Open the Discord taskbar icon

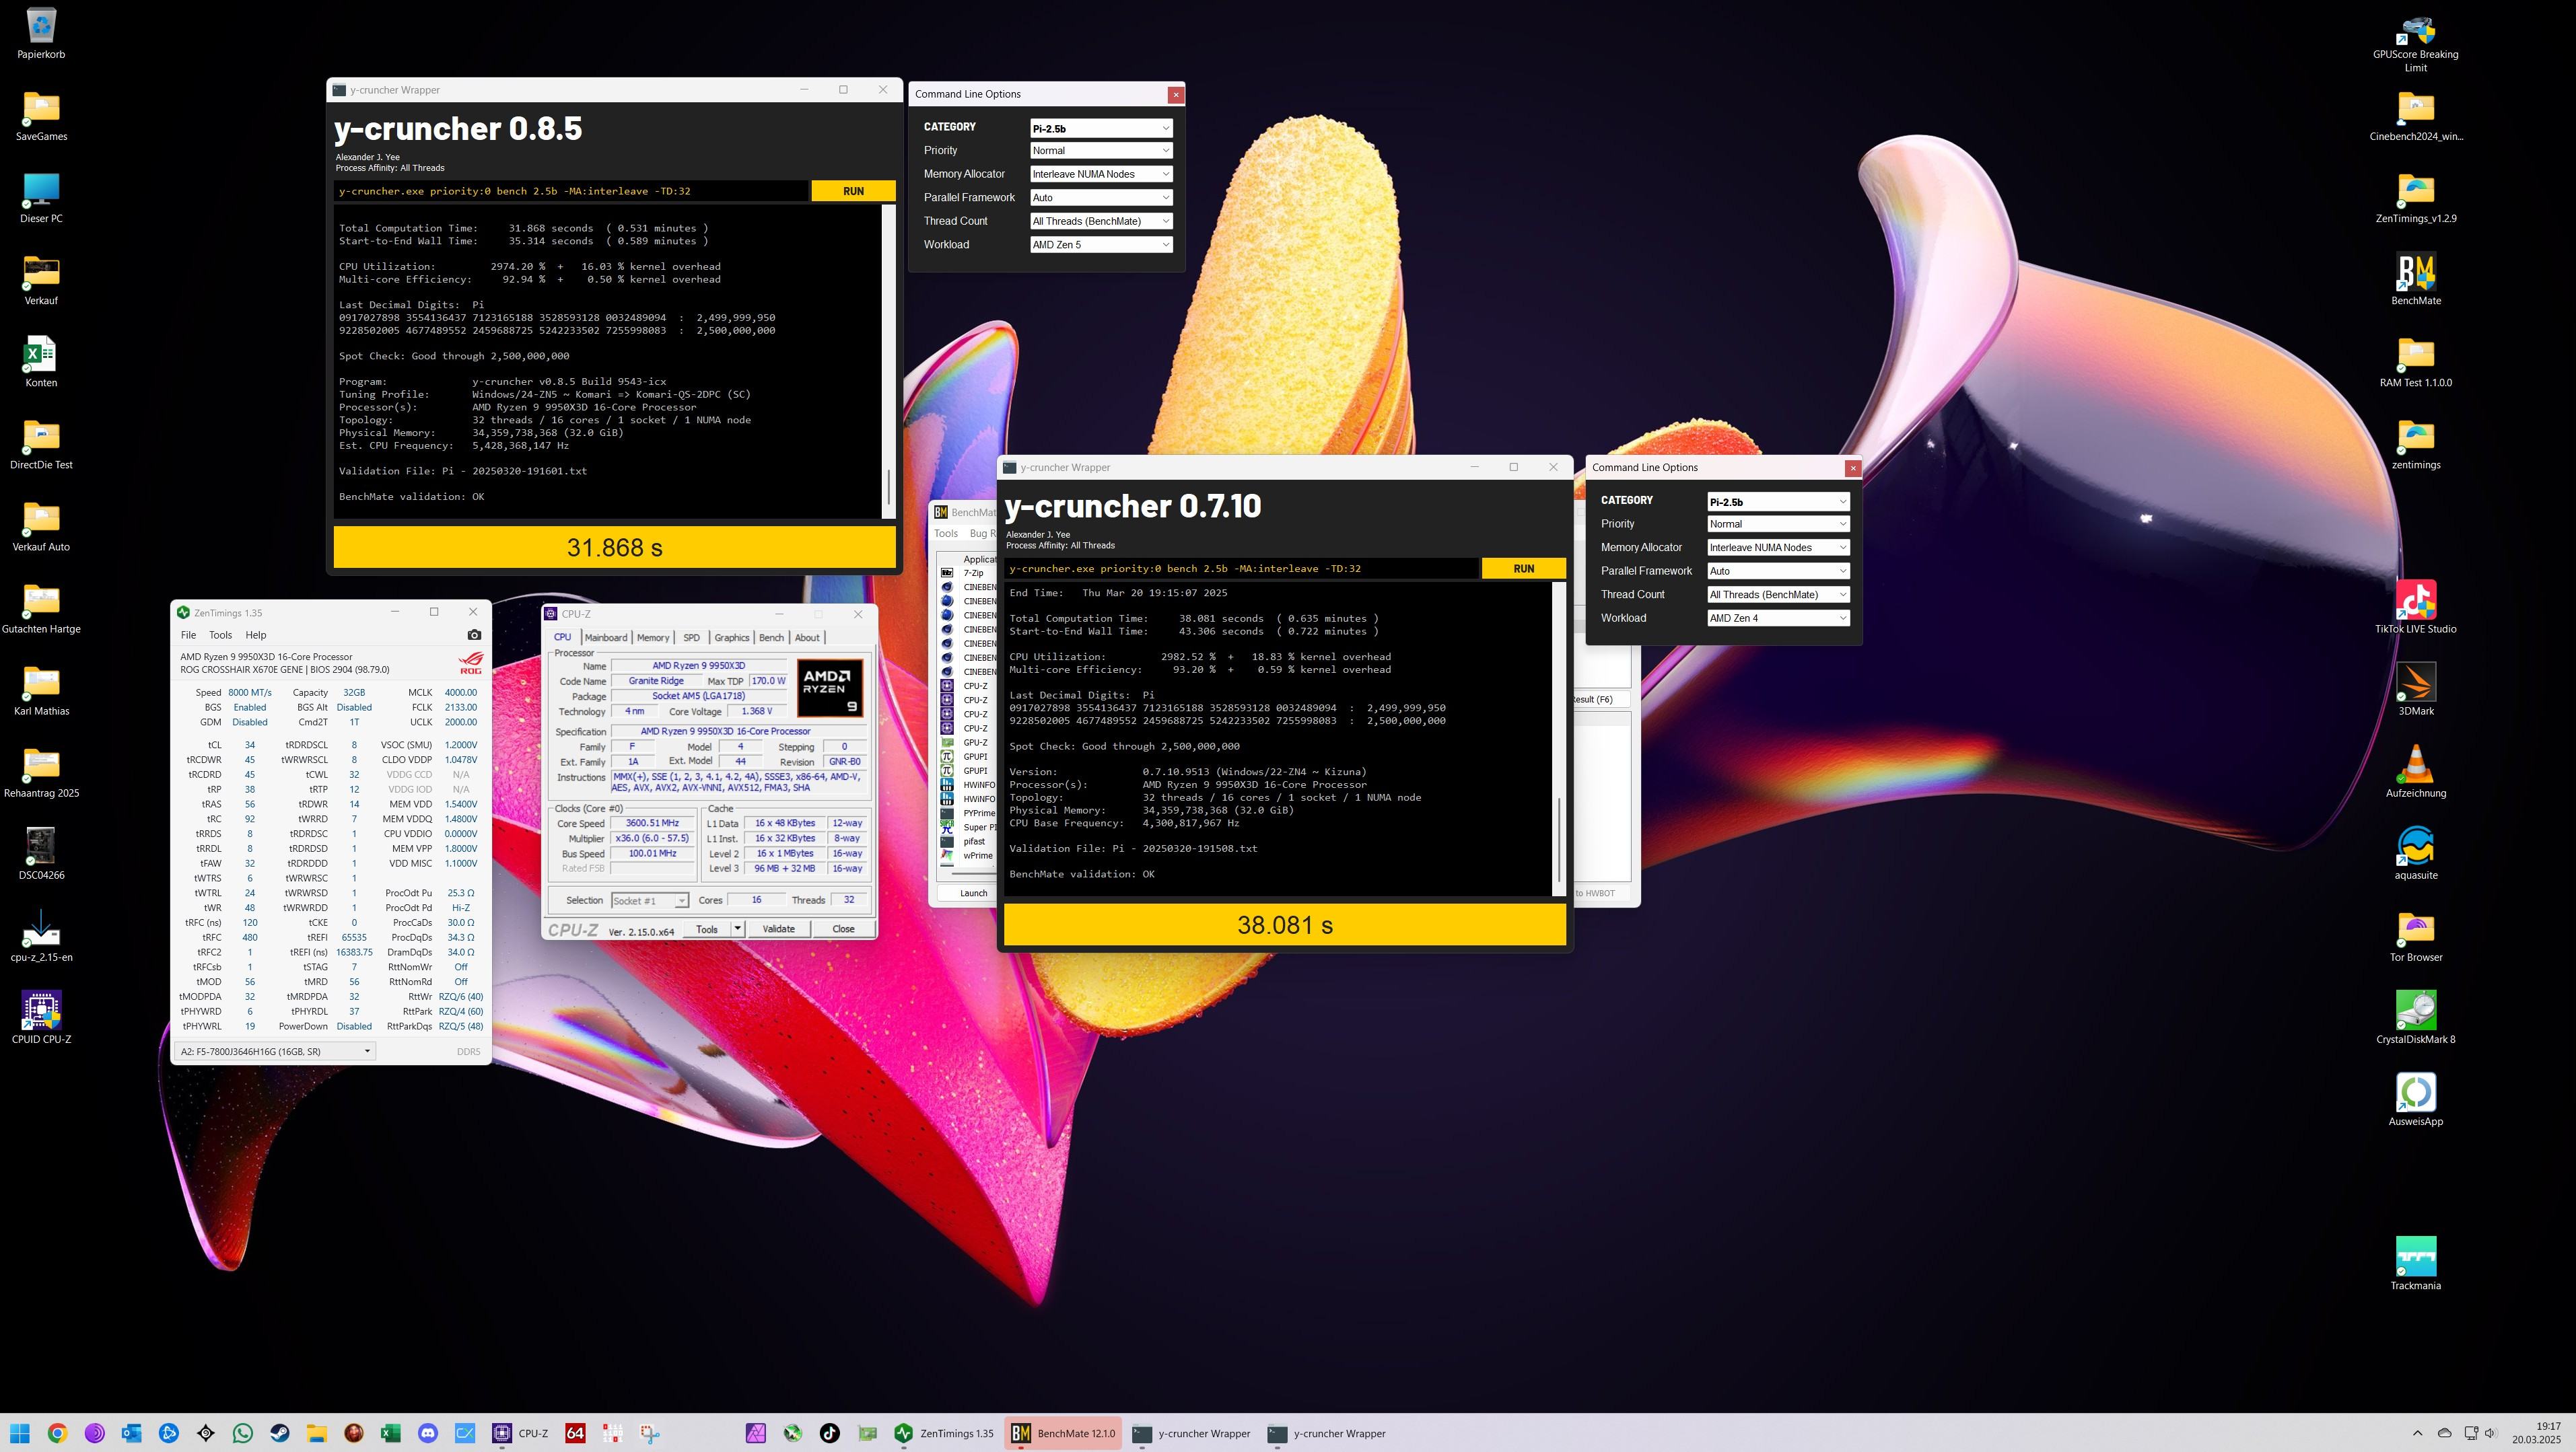coord(428,1433)
